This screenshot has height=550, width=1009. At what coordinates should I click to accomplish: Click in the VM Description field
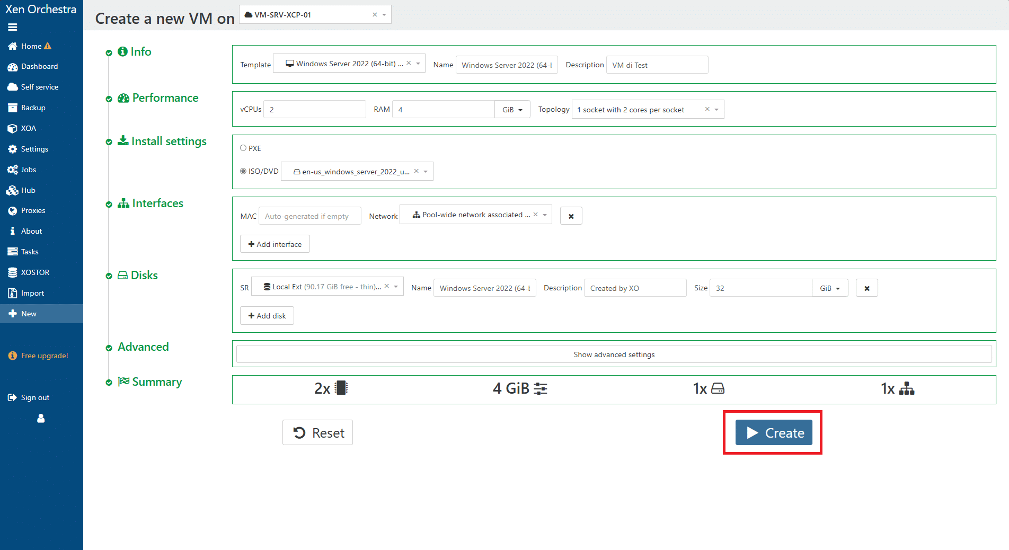coord(657,65)
